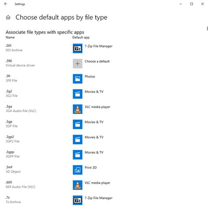
Task: Click the vertical scrollbar thumb on right edge
Action: pos(207,28)
